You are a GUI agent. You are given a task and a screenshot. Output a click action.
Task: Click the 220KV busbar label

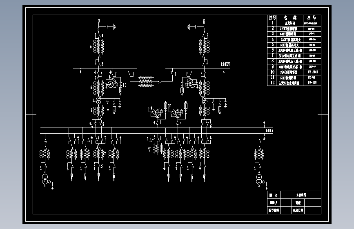225,64
